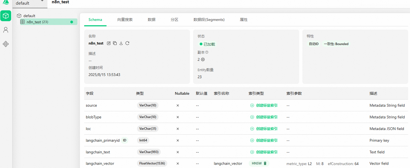Click the 索引类型 column header
The height and width of the screenshot is (168, 410).
(x=256, y=93)
